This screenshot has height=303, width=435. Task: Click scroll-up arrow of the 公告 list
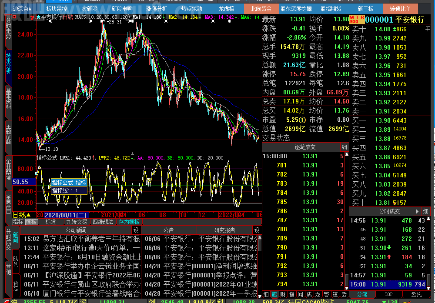coord(260,237)
